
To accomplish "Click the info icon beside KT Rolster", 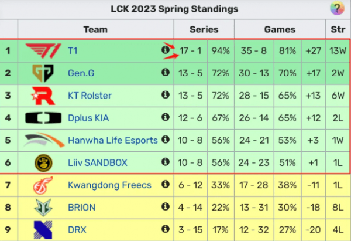I will tap(165, 96).
